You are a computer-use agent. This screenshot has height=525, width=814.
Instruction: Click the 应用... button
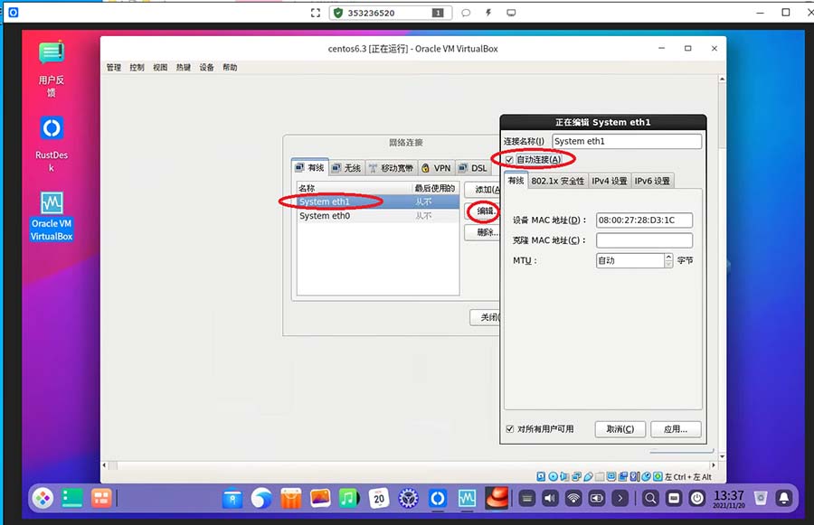[x=676, y=429]
